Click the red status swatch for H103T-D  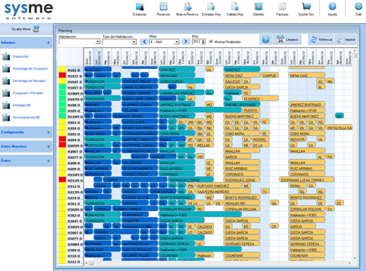pyautogui.click(x=62, y=75)
